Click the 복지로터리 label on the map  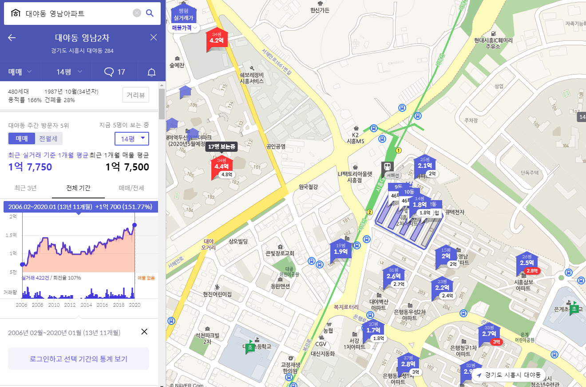pyautogui.click(x=346, y=307)
